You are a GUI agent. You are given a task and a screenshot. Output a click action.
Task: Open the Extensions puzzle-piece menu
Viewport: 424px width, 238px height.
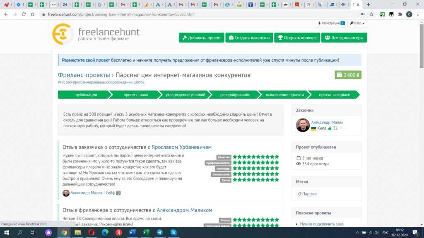pos(400,14)
